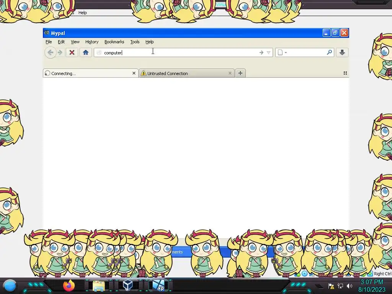Restore down the Mypal window
Screen dimensions: 392x294
pyautogui.click(x=335, y=33)
